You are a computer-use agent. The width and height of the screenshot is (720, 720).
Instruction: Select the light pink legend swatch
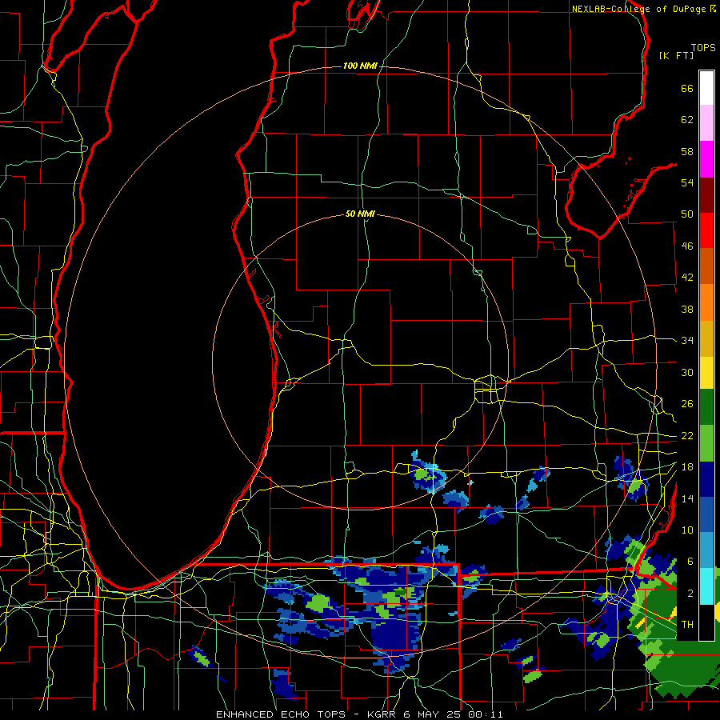[706, 123]
